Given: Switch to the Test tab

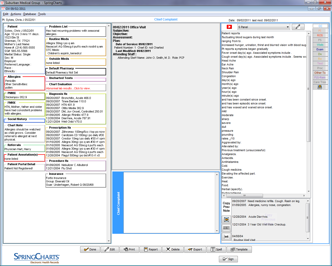Looking at the screenshot, I should point(320,63).
